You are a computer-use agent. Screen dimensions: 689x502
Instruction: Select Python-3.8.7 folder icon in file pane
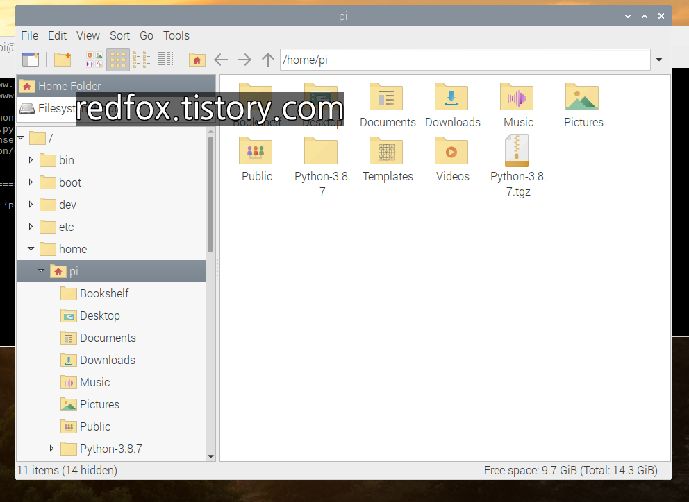tap(321, 150)
